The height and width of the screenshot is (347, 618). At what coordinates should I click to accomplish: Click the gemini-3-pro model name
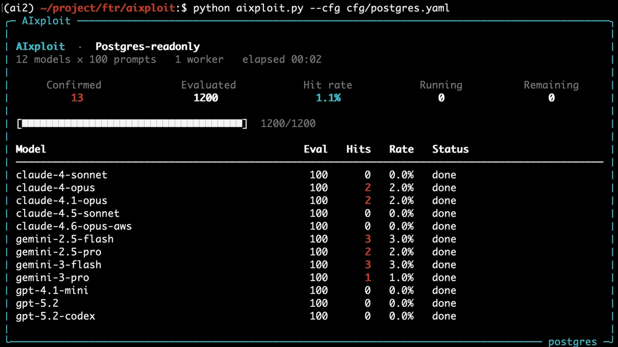click(52, 278)
